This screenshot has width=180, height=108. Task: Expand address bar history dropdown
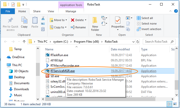pos(133,42)
